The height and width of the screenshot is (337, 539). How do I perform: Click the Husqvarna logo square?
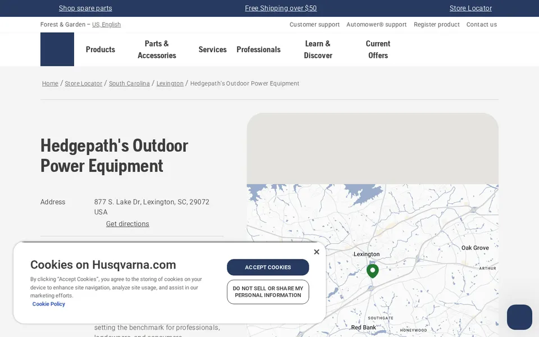coord(57,49)
